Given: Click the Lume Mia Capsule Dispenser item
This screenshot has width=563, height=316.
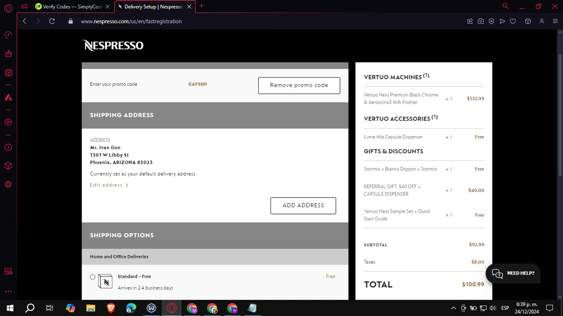Looking at the screenshot, I should pos(393,137).
